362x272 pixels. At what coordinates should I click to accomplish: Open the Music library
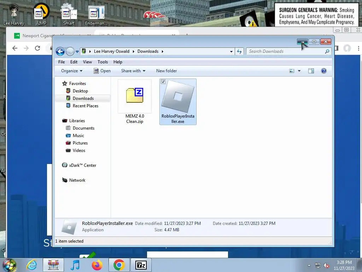tap(75, 136)
